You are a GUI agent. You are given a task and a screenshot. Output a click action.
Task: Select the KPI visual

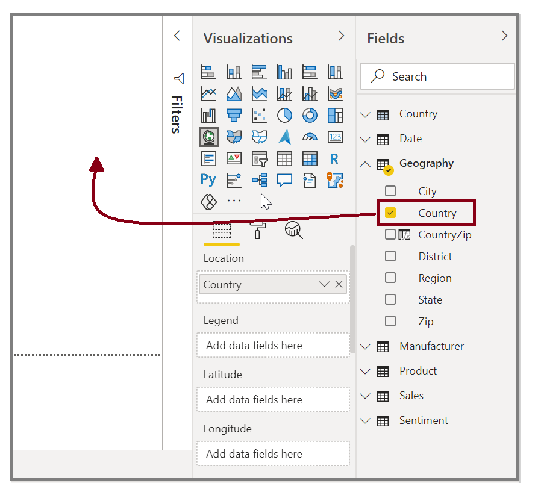click(x=234, y=158)
